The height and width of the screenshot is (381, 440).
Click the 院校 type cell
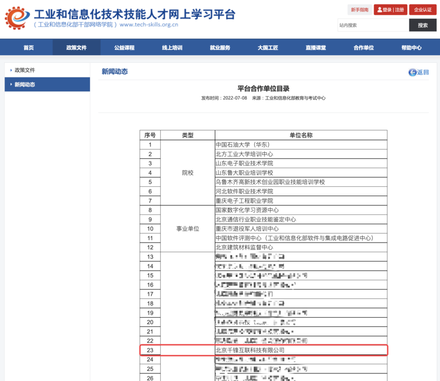pyautogui.click(x=188, y=173)
